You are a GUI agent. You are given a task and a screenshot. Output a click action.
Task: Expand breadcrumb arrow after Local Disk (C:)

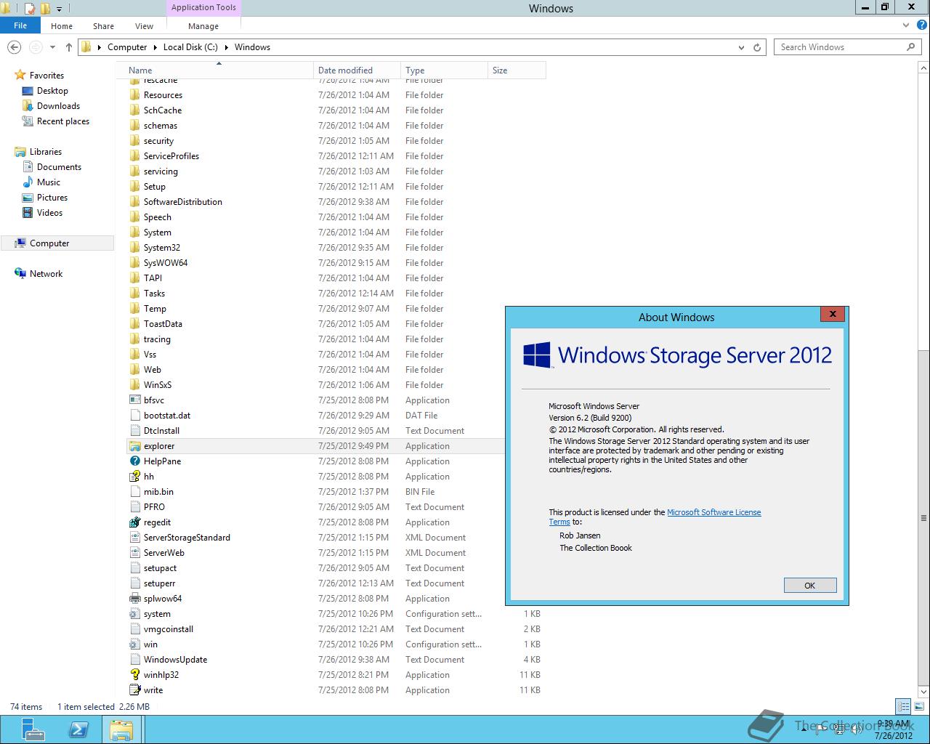pyautogui.click(x=226, y=47)
